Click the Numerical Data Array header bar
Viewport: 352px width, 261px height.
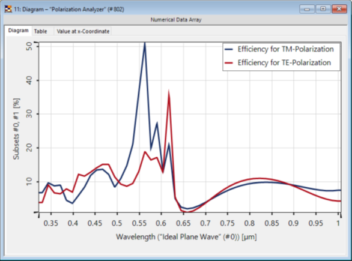point(176,20)
